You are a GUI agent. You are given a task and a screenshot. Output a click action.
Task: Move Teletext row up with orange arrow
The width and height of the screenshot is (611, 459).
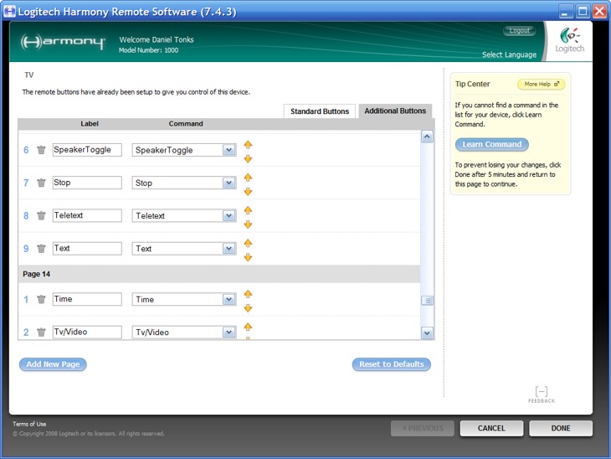tap(248, 210)
